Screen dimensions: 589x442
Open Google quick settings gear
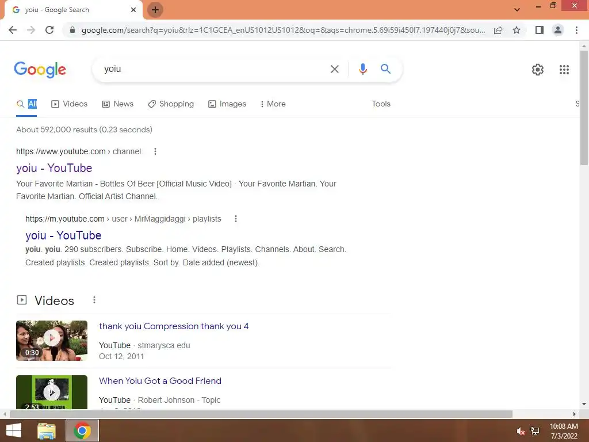[x=538, y=70]
